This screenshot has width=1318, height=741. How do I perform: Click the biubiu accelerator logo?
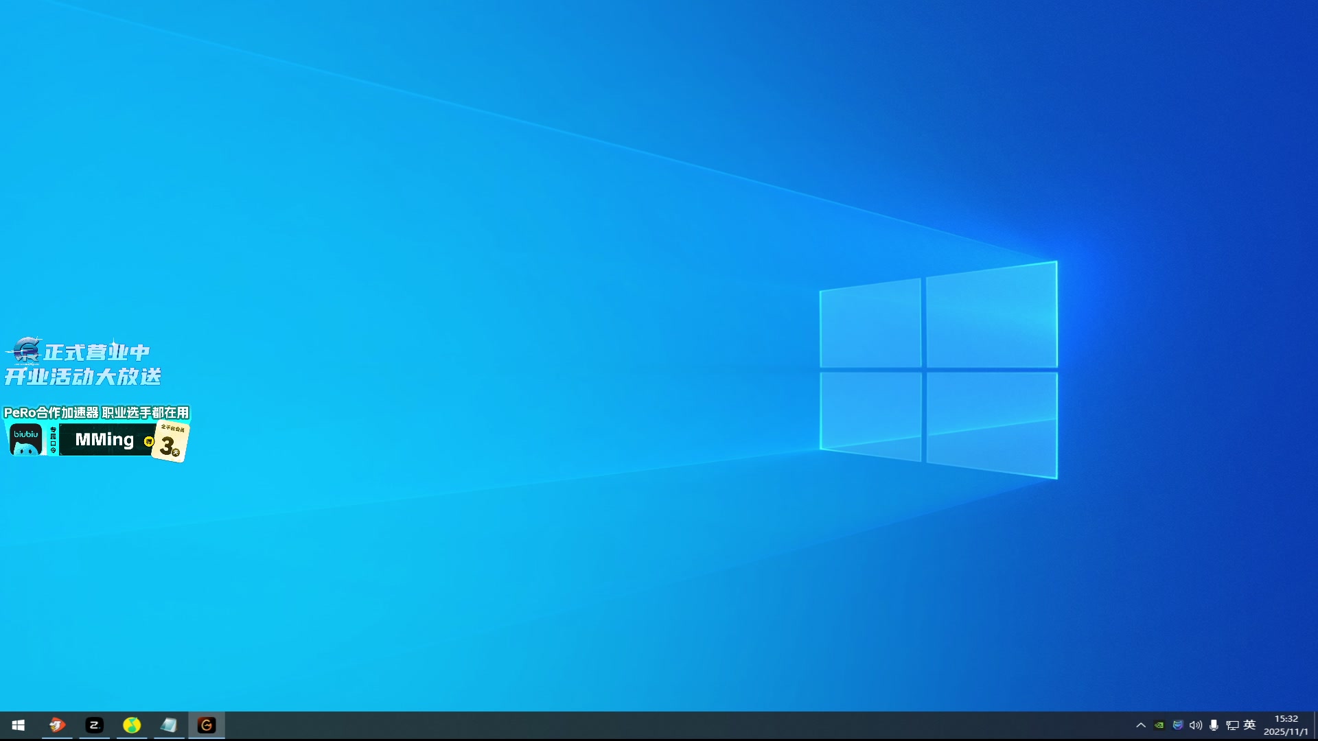(x=26, y=440)
